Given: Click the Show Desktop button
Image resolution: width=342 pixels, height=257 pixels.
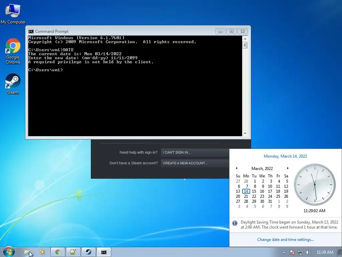Looking at the screenshot, I should pyautogui.click(x=340, y=252).
